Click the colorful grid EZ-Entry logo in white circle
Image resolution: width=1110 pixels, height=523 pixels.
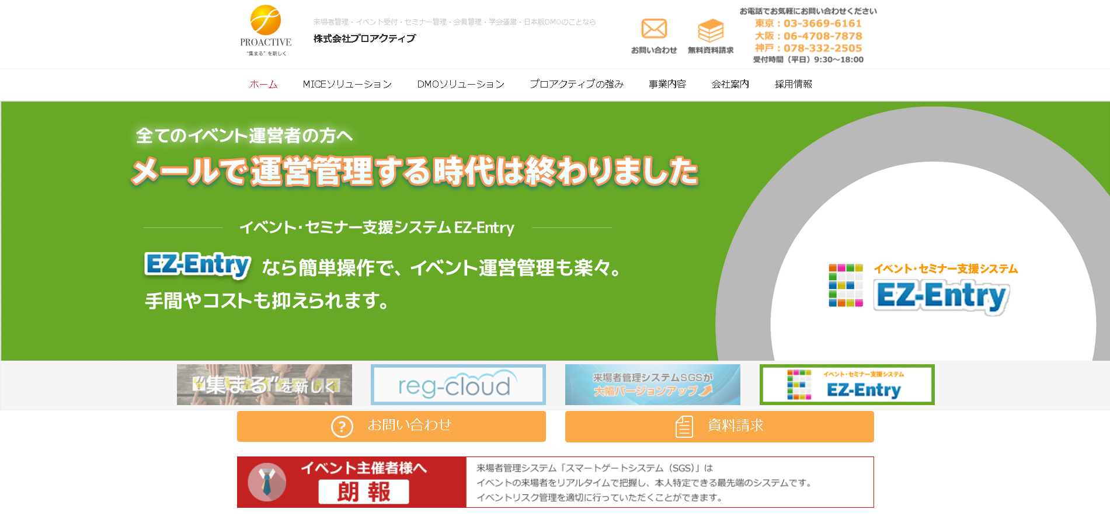click(x=845, y=285)
